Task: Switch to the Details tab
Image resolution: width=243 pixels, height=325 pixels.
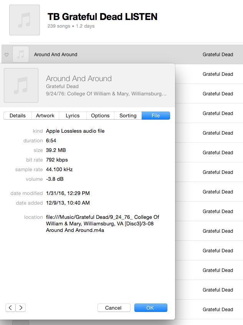Action: coord(18,116)
